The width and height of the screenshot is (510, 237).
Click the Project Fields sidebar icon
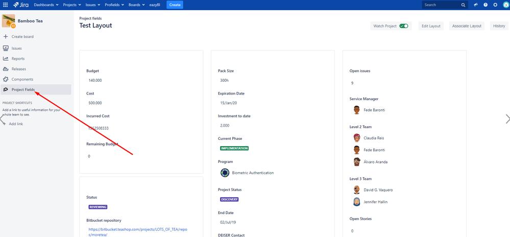(x=6, y=90)
